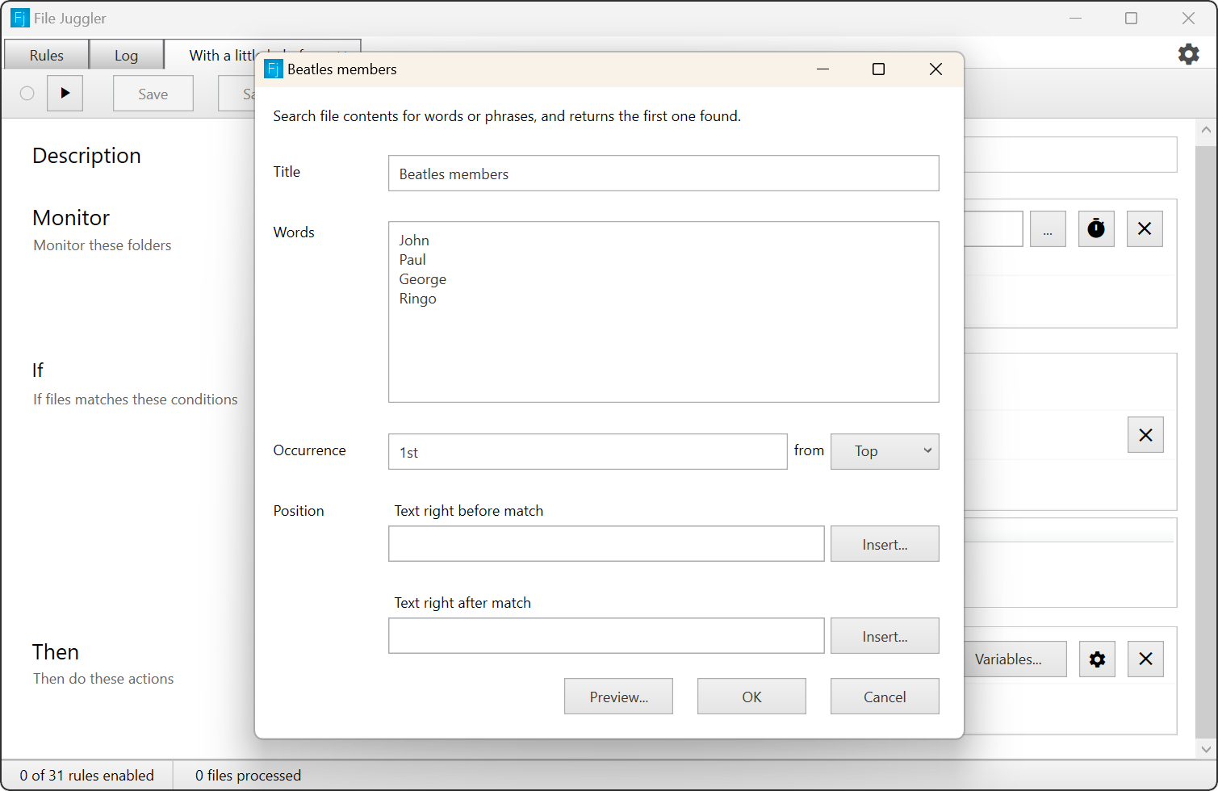Click the File Juggler app logo icon

pos(20,18)
